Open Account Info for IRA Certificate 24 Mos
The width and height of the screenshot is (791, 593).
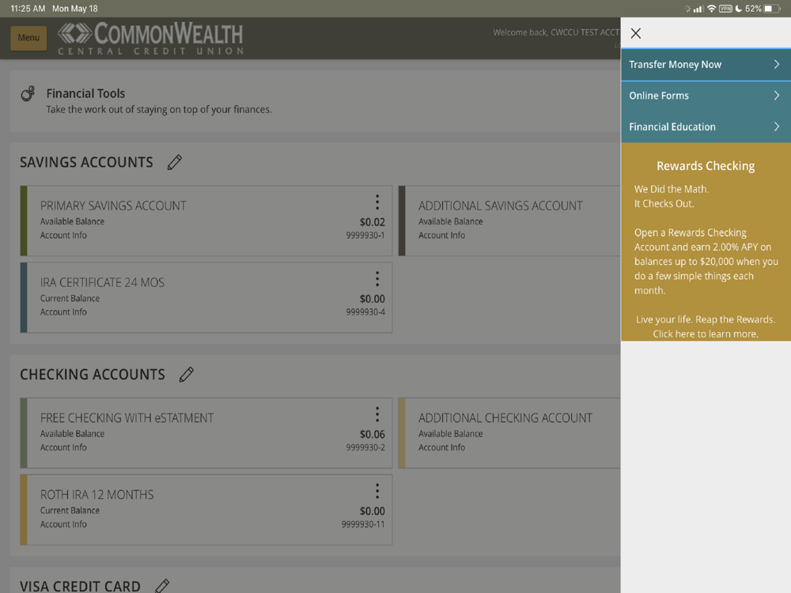[63, 312]
